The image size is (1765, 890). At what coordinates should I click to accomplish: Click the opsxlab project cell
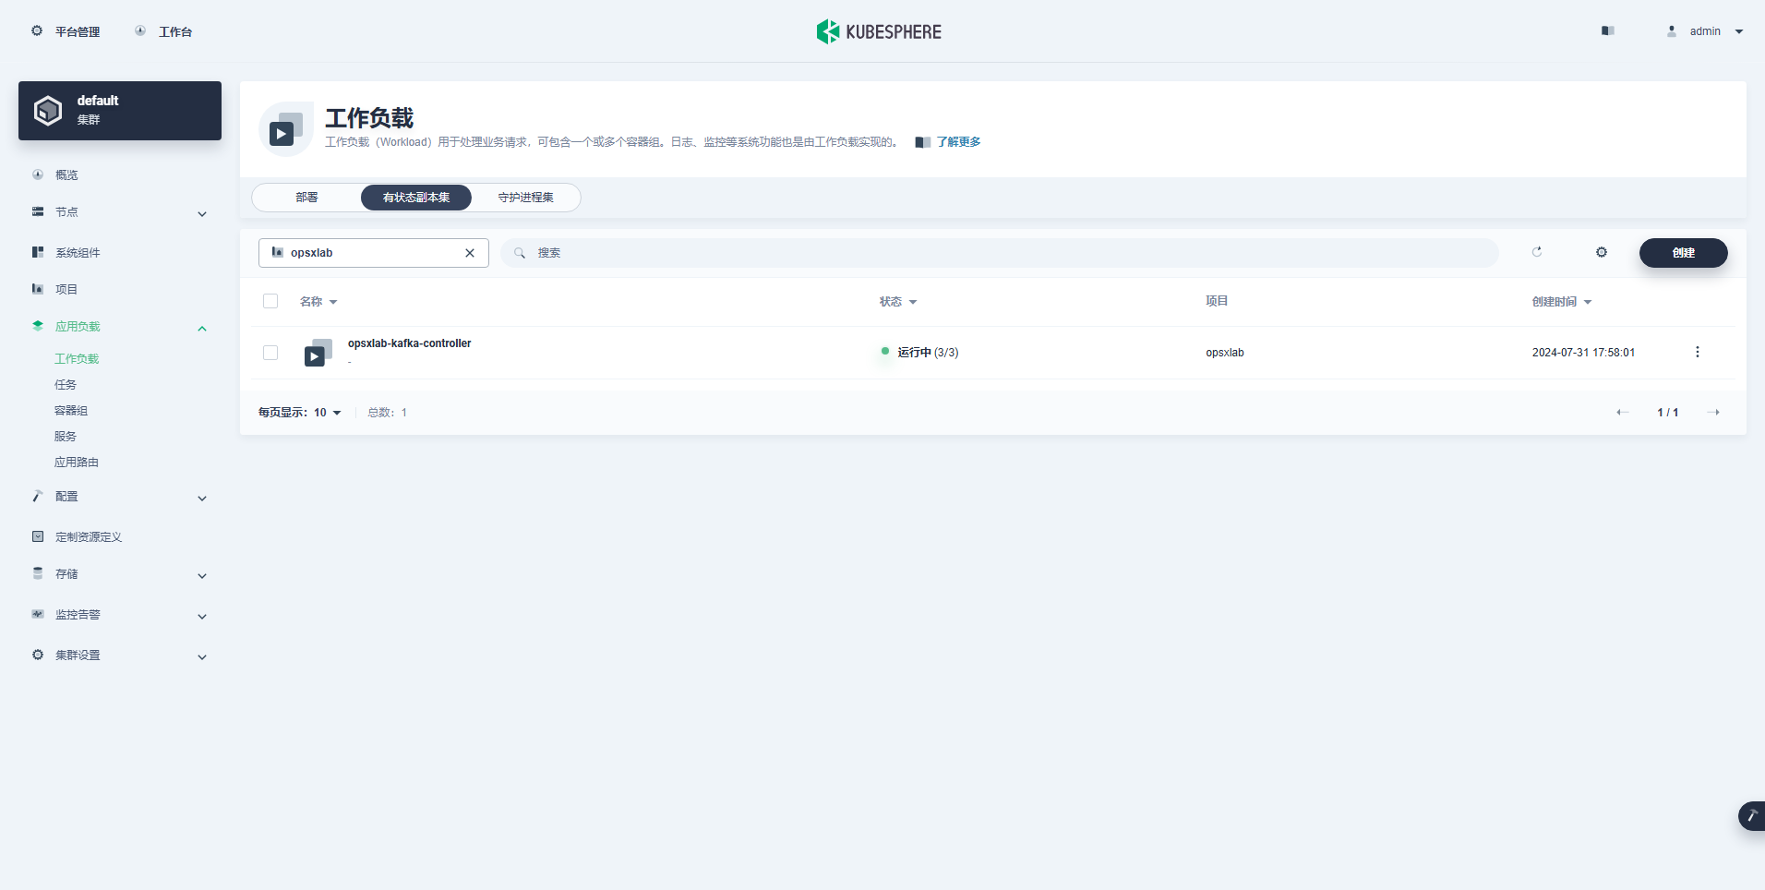tap(1225, 353)
